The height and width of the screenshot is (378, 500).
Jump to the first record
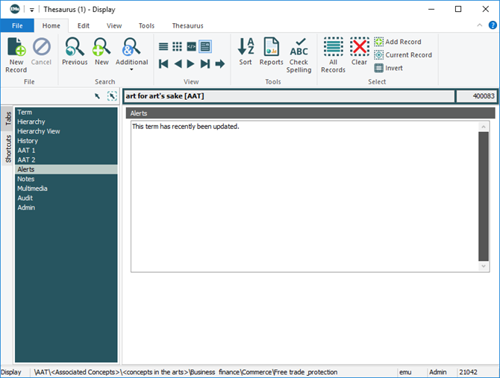coord(163,64)
